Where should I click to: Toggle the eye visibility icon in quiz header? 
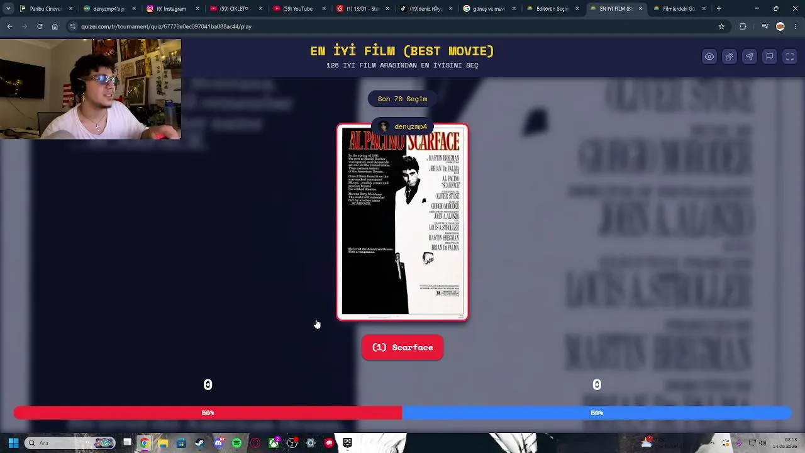pyautogui.click(x=709, y=57)
